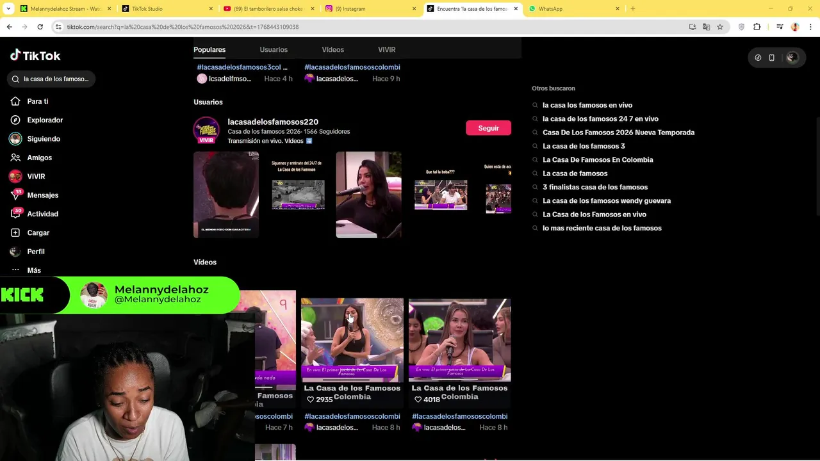
Task: Open Para ti feed from sidebar
Action: click(37, 101)
